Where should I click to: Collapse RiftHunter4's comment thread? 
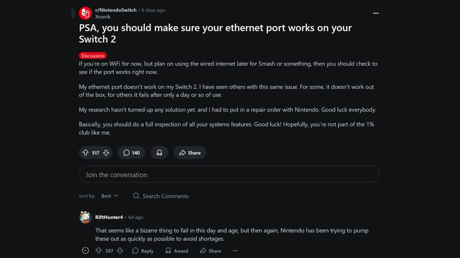85,251
